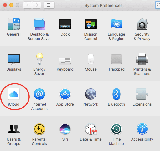The width and height of the screenshot is (160, 151).
Task: Close the System Preferences window
Action: [5, 5]
